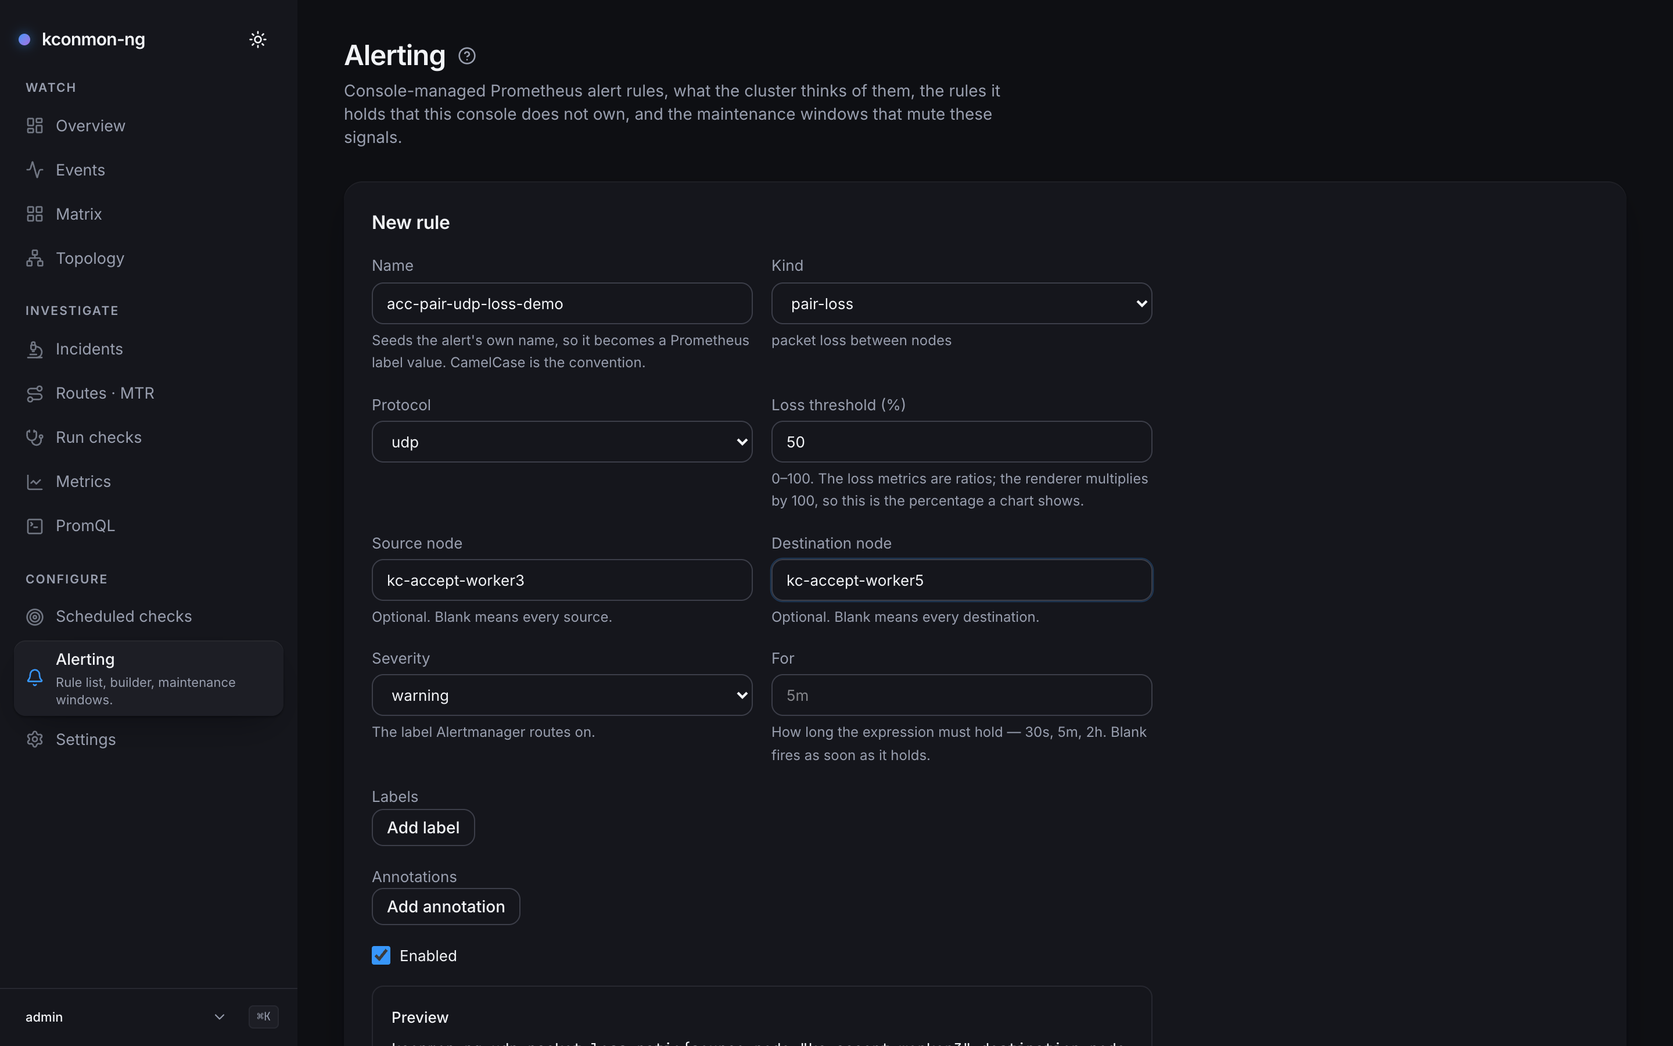
Task: Click 'Optional. Blank means every source.' hint
Action: [x=491, y=617]
